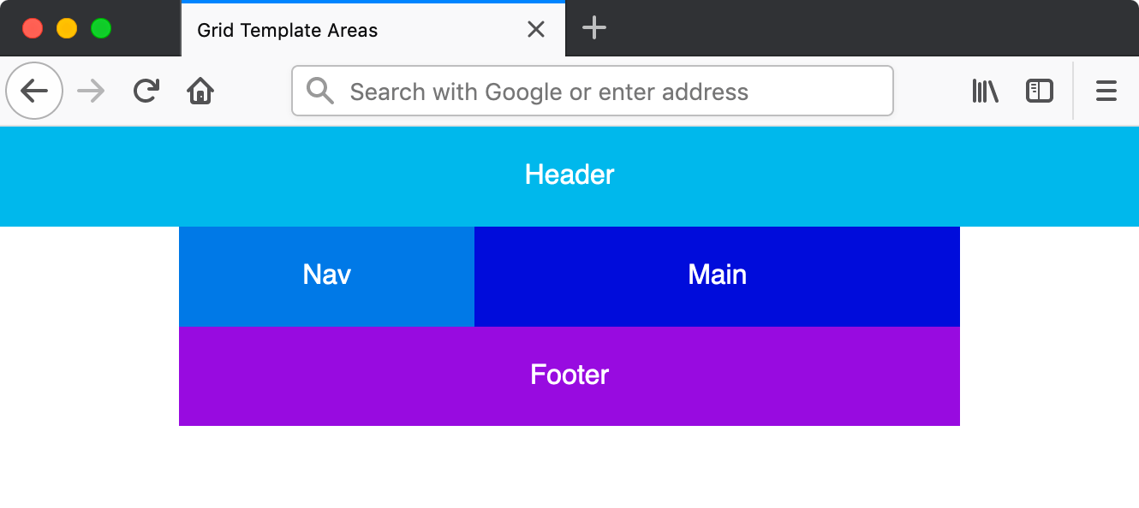Select the Grid Template Areas tab
The image size is (1139, 508).
coord(343,30)
